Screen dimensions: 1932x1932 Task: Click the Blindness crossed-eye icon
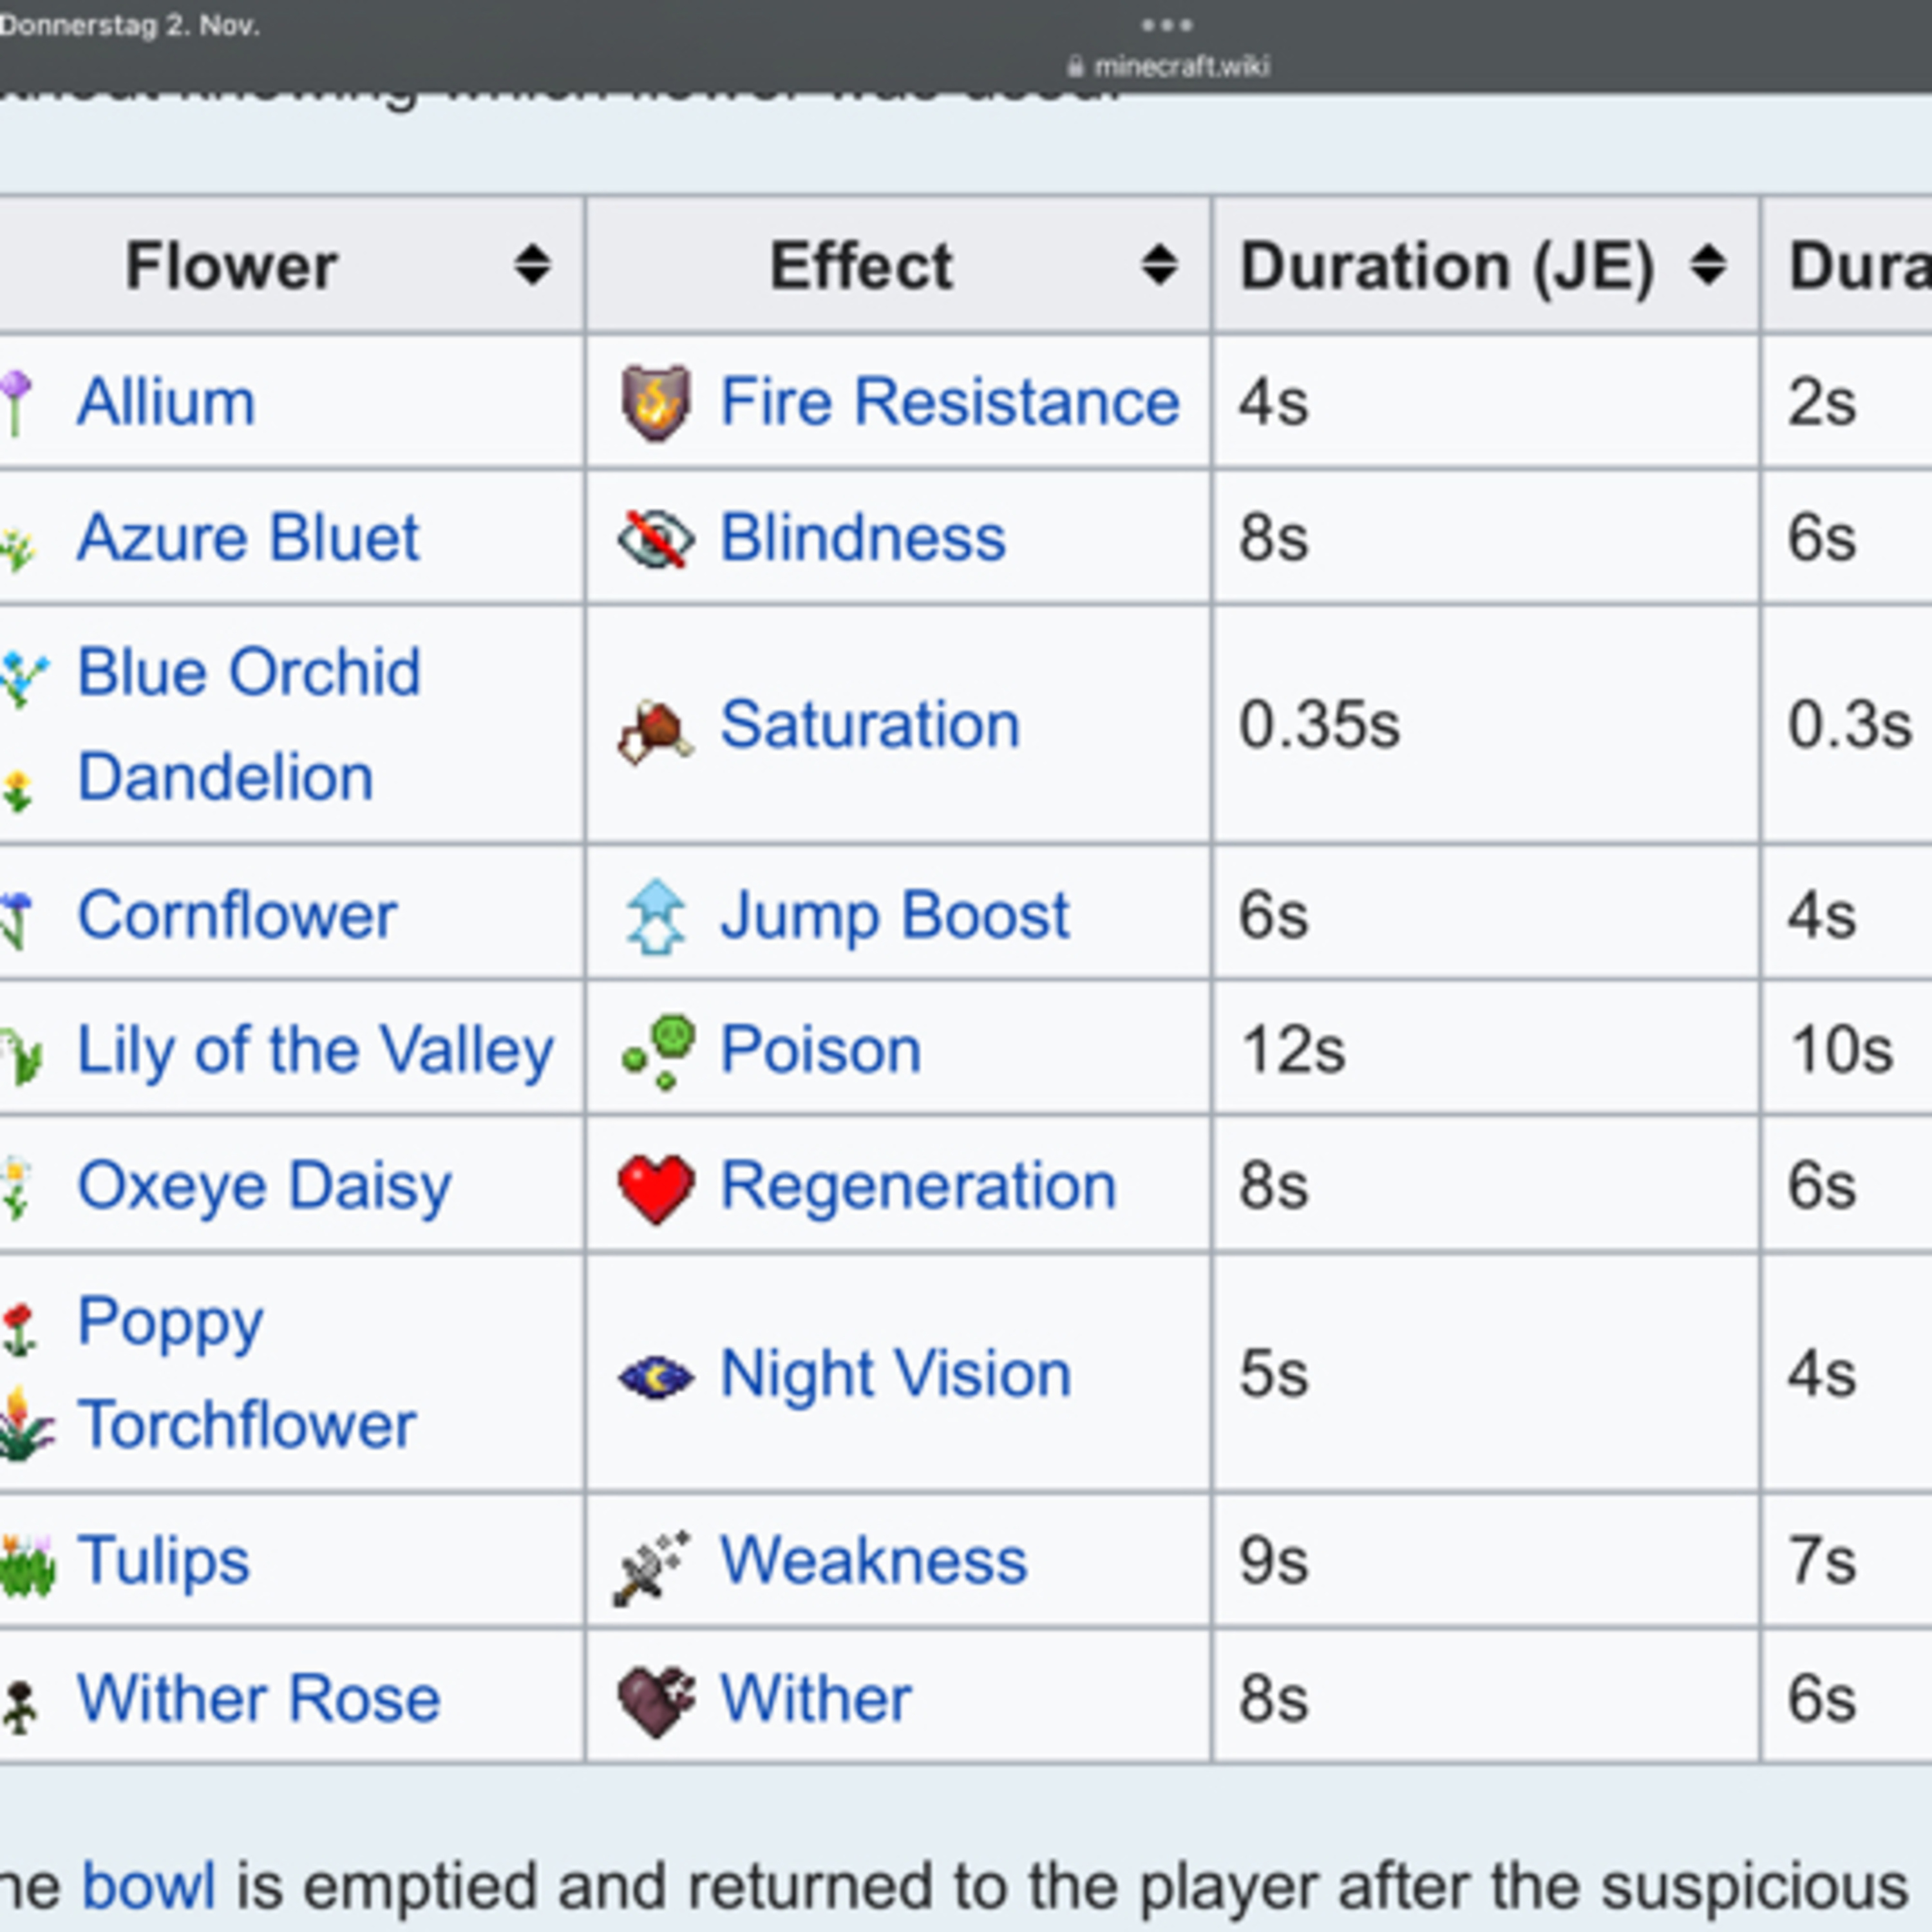click(x=655, y=539)
